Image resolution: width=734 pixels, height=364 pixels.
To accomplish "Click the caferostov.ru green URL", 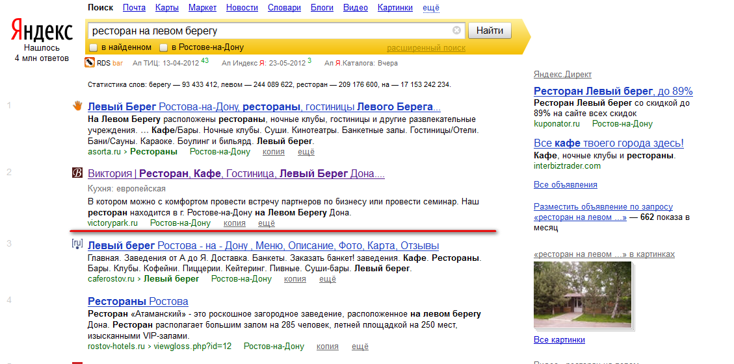I will (x=111, y=279).
